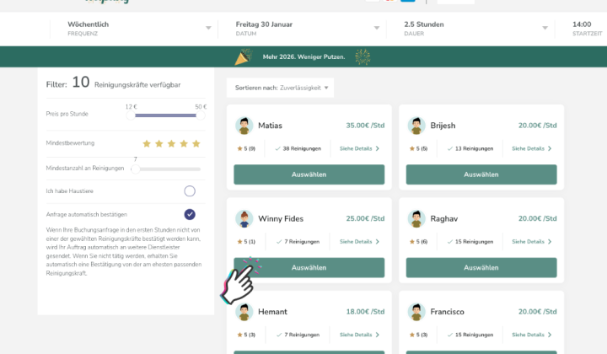
Task: Set minimum rating to five stars
Action: pos(196,143)
